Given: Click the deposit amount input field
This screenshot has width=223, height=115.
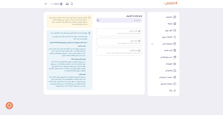Looking at the screenshot, I should click(x=119, y=20).
